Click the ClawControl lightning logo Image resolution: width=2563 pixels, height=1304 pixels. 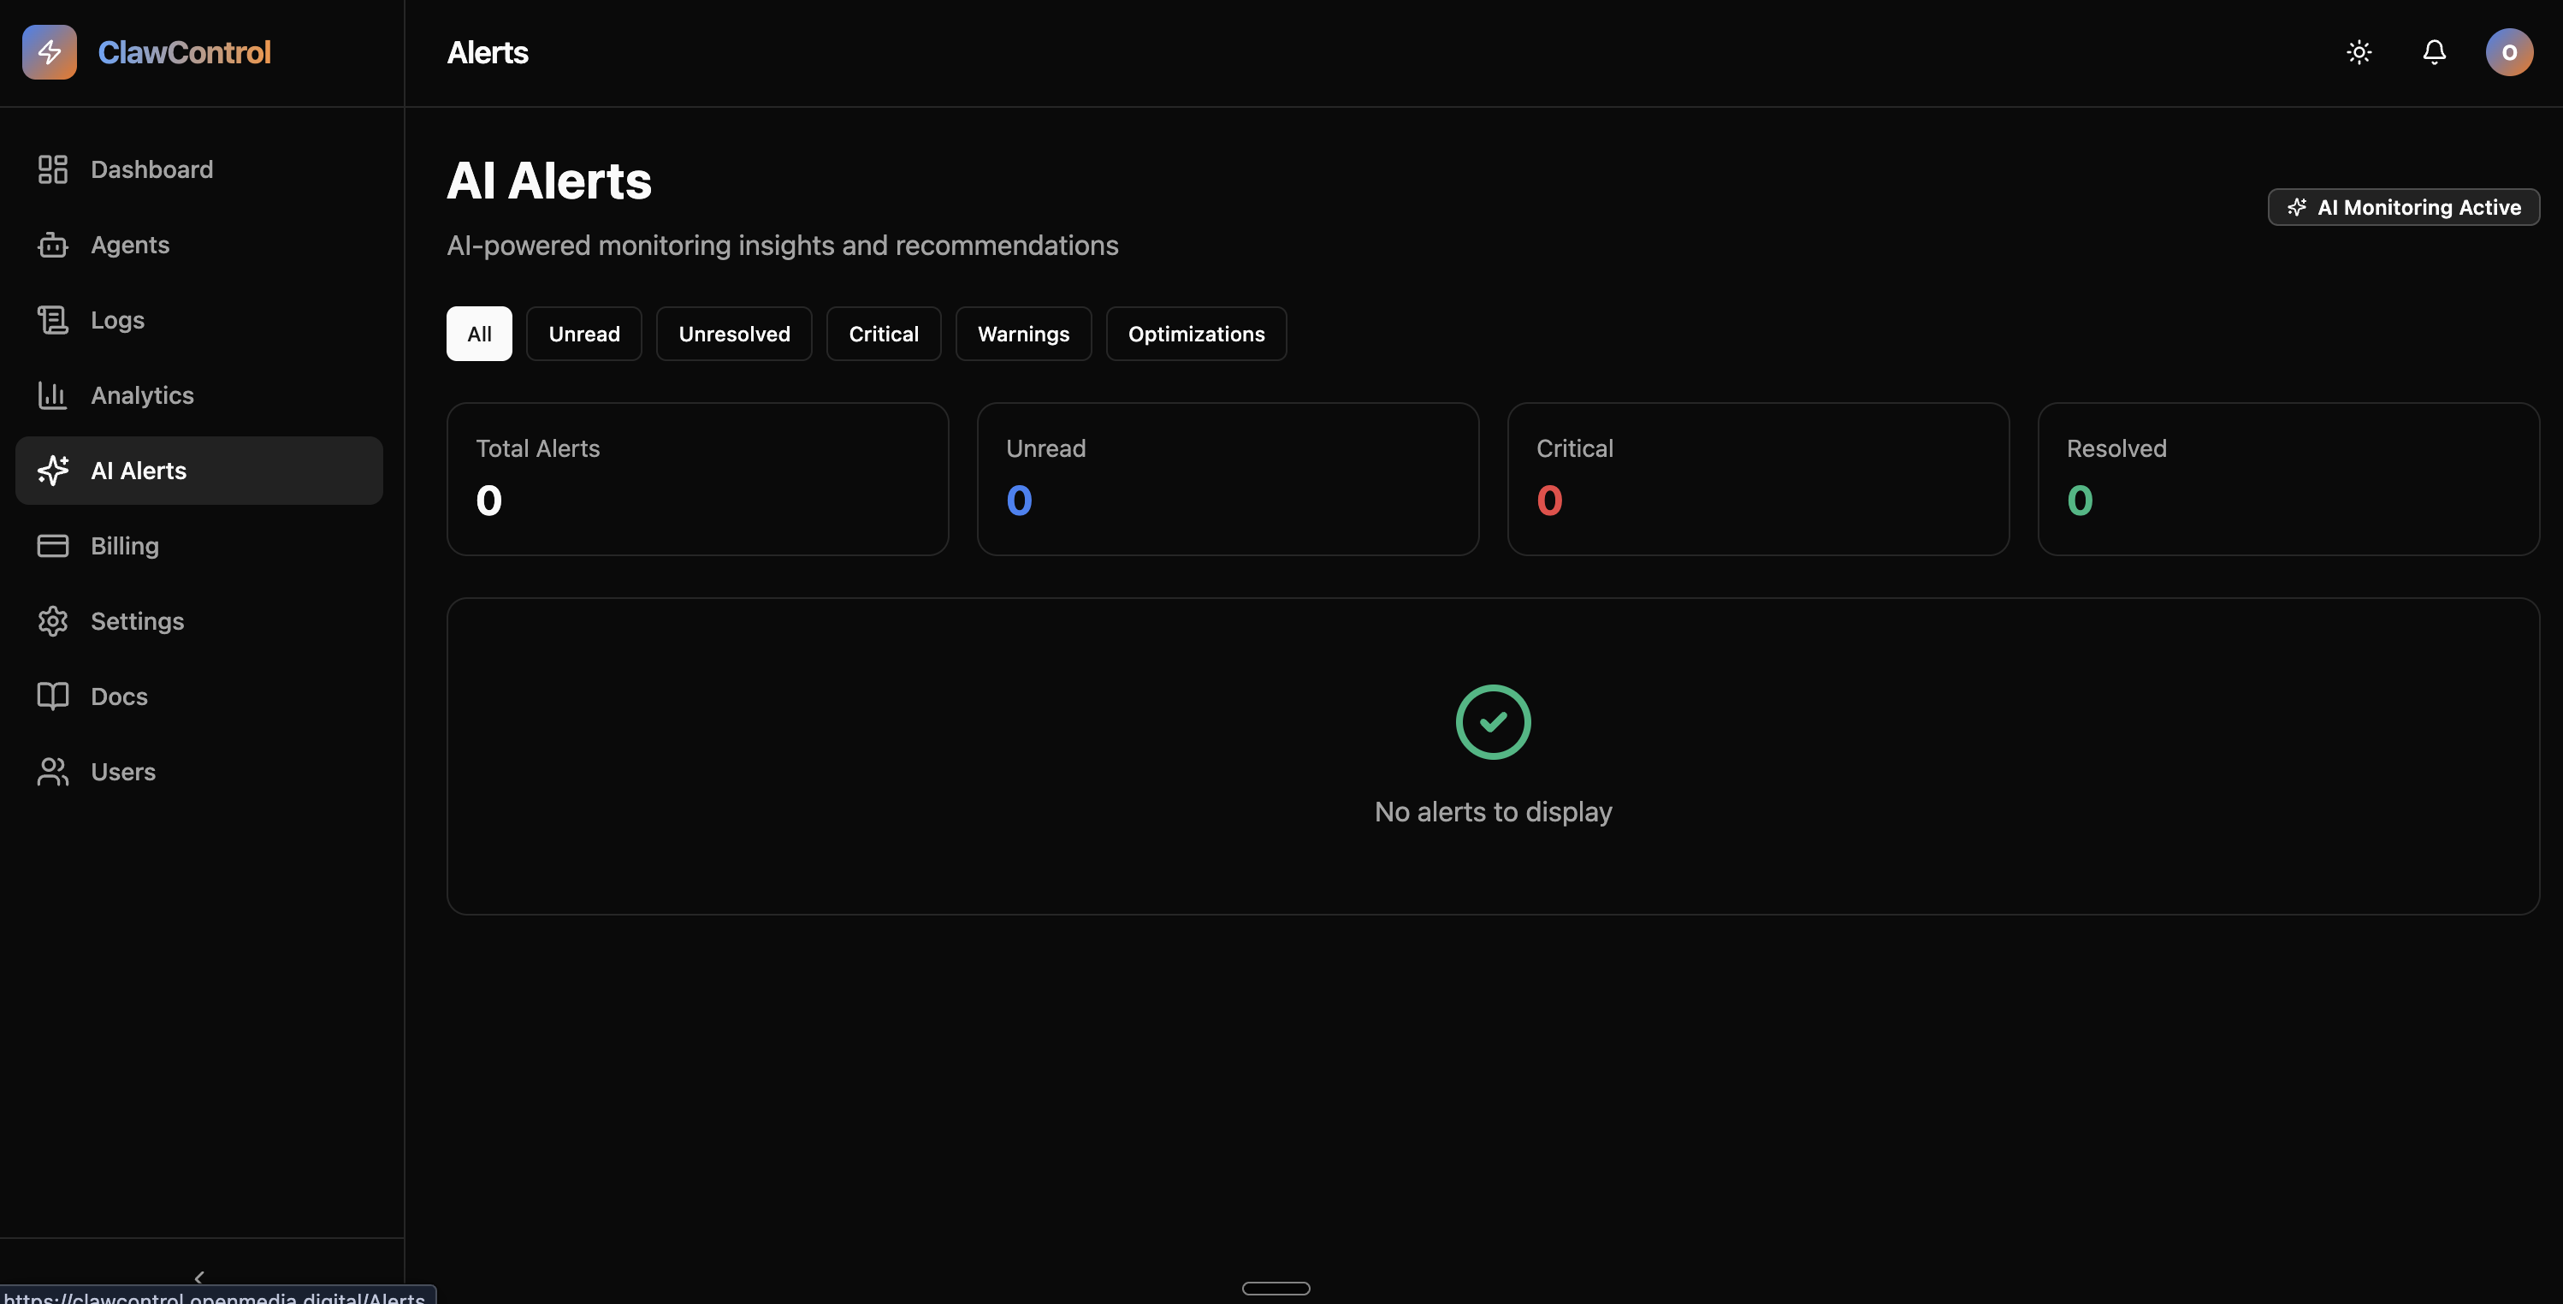tap(50, 51)
